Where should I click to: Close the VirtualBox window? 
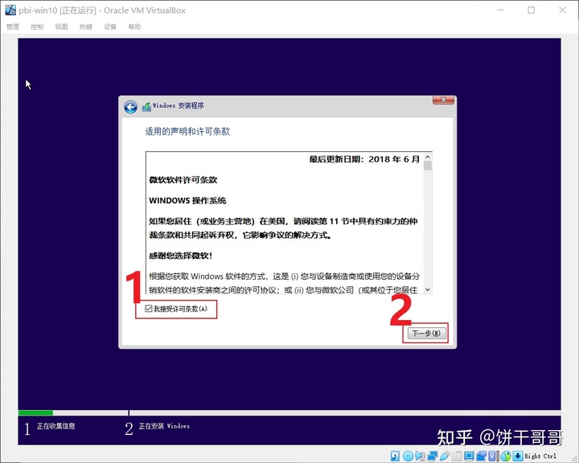tap(562, 10)
